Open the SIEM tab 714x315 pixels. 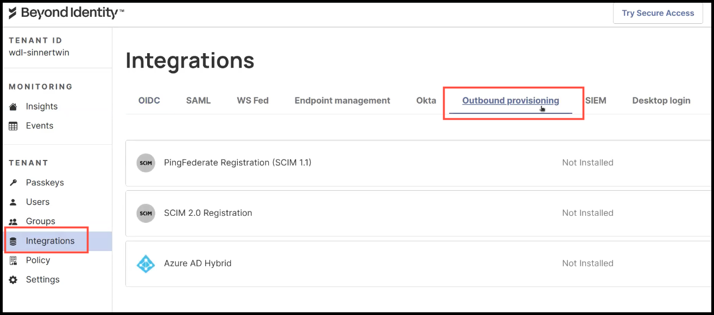click(x=596, y=100)
